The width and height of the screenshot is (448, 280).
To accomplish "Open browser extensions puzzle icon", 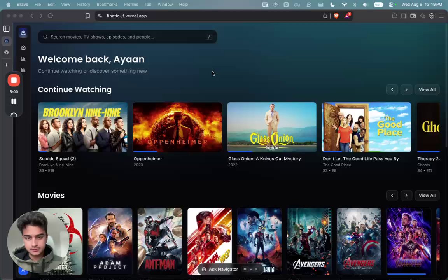I will click(x=395, y=16).
